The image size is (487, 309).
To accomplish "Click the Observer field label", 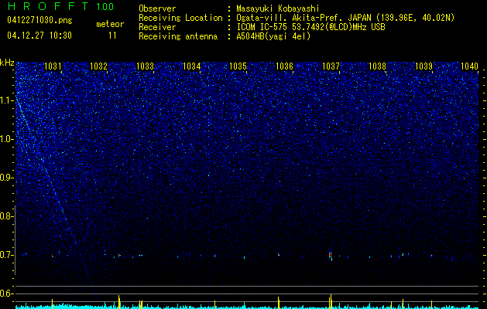I will pyautogui.click(x=157, y=8).
